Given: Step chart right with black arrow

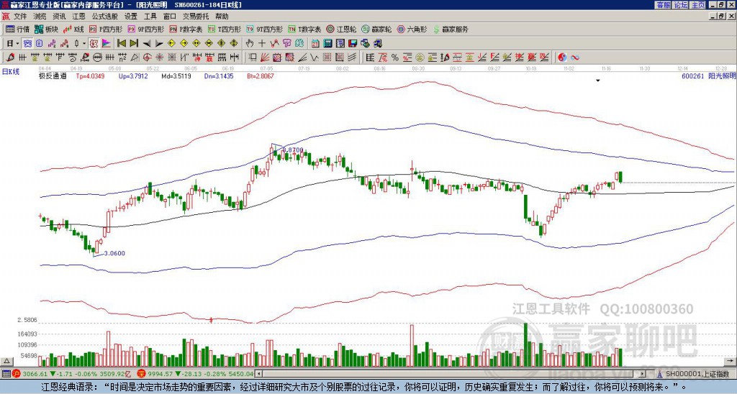Looking at the screenshot, I should point(159,44).
